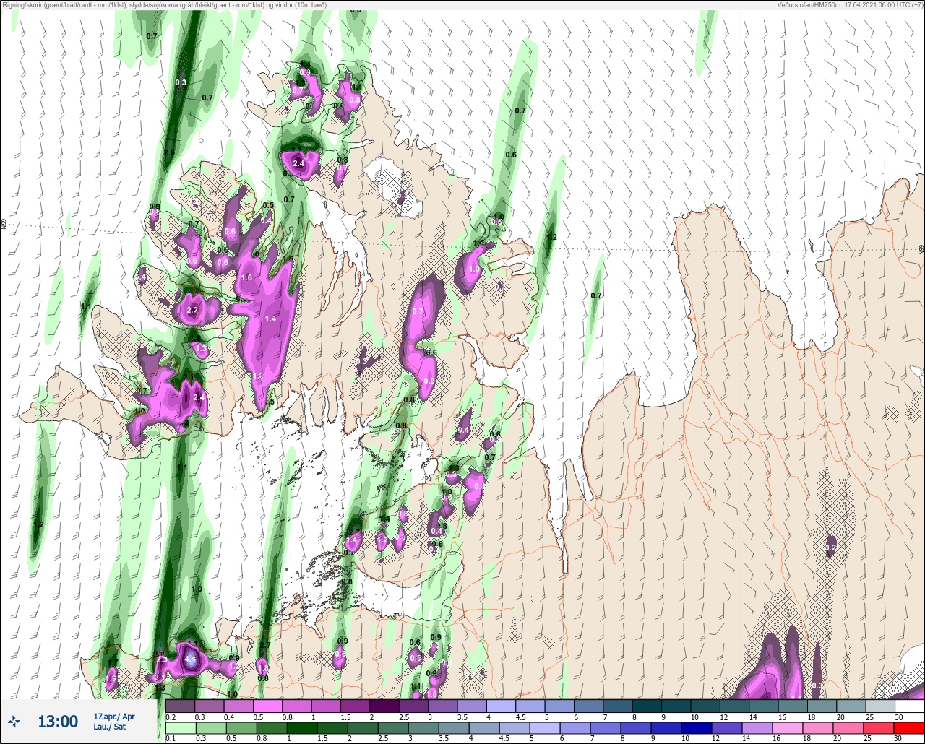The height and width of the screenshot is (744, 925).
Task: Click the 'N99' label on the right map edge
Action: coord(921,249)
